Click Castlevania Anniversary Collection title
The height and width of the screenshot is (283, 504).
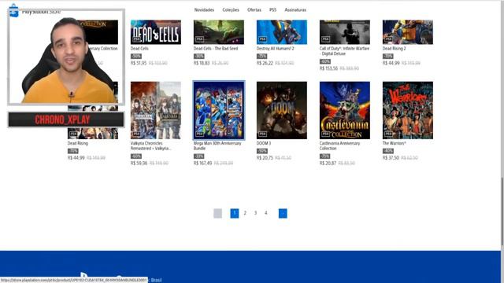click(x=339, y=145)
